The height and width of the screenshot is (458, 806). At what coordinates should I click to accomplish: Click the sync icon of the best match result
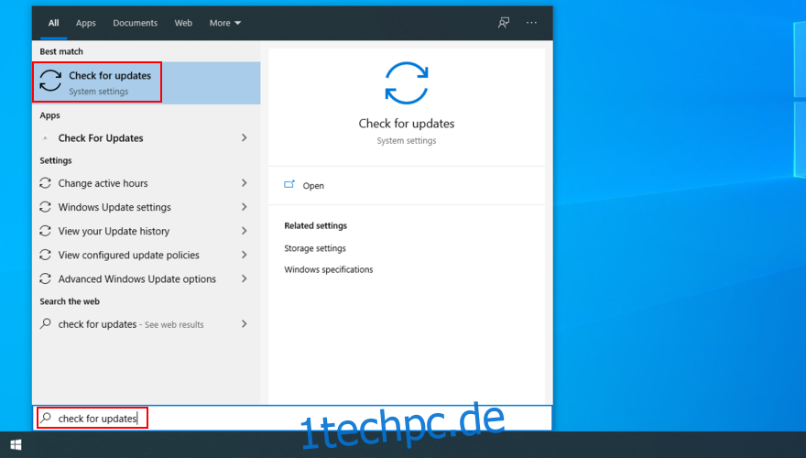pyautogui.click(x=50, y=81)
